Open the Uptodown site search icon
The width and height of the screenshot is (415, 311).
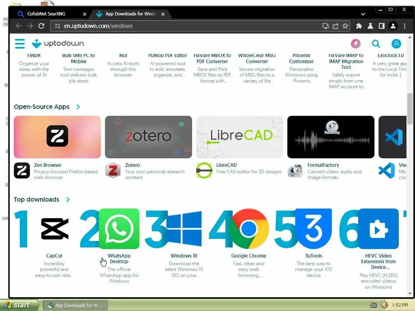point(376,44)
